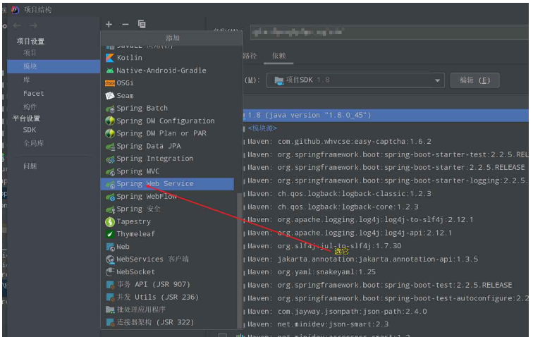Click the Spring 安全 security icon
This screenshot has width=533, height=337.
110,209
